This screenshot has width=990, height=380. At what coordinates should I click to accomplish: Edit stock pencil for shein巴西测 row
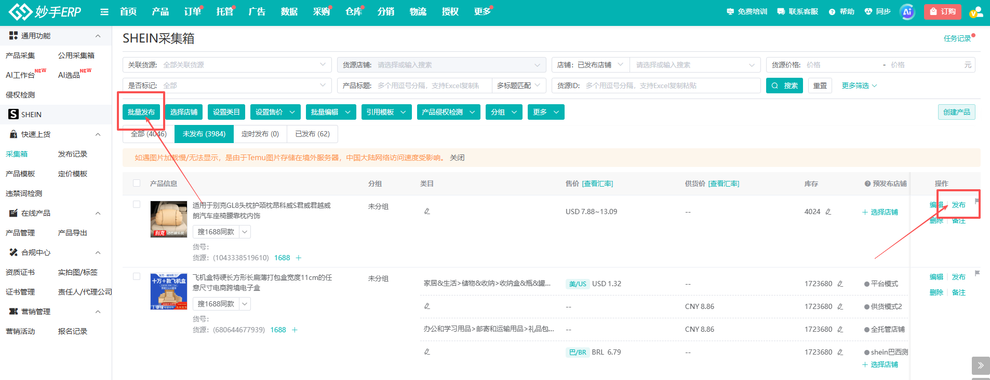point(840,352)
